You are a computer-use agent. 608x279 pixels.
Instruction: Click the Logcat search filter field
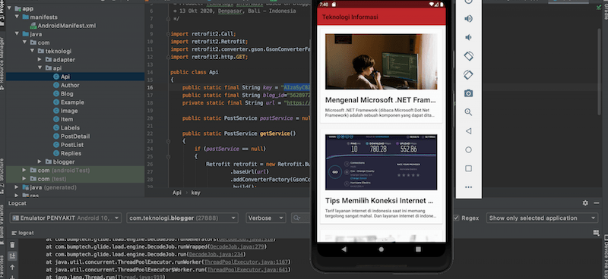click(x=301, y=218)
